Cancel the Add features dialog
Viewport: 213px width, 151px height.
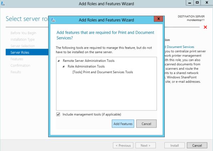pos(146,124)
